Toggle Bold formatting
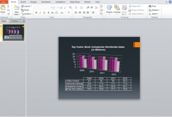 pos(36,13)
